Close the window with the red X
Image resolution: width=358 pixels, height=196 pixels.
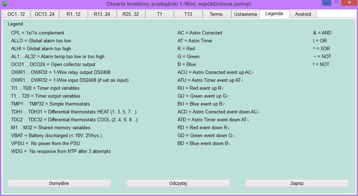[349, 3]
